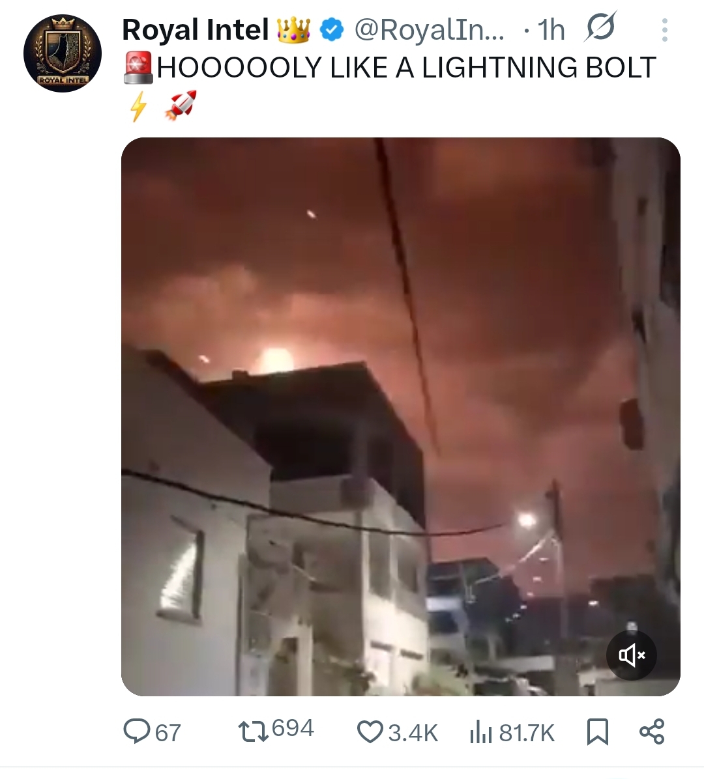This screenshot has height=779, width=704.
Task: Open the Royal Intel display name
Action: [196, 30]
